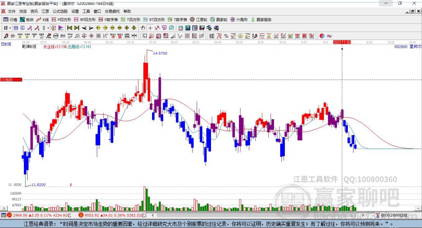
Task: Open the 交易委托 menu
Action: pos(112,11)
